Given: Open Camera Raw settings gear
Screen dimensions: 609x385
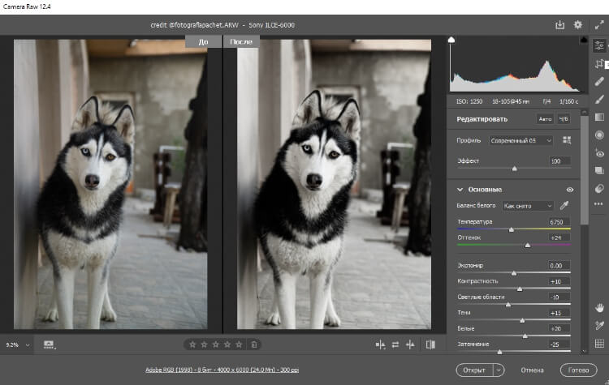Looking at the screenshot, I should tap(577, 25).
